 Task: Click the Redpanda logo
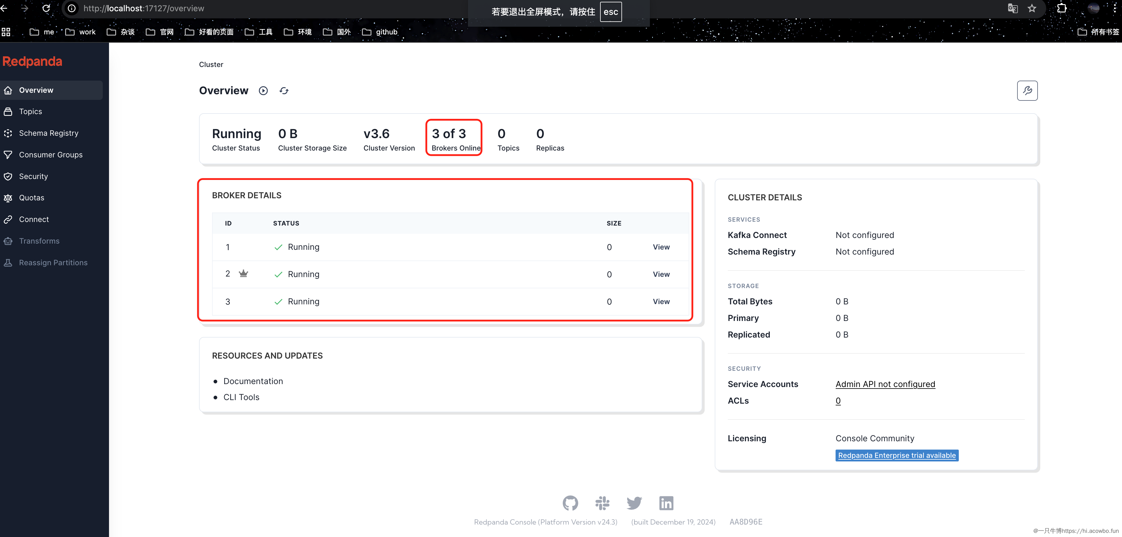tap(32, 61)
